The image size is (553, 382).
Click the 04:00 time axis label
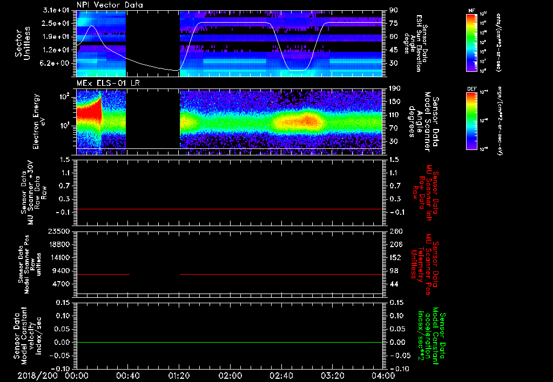[x=383, y=376]
